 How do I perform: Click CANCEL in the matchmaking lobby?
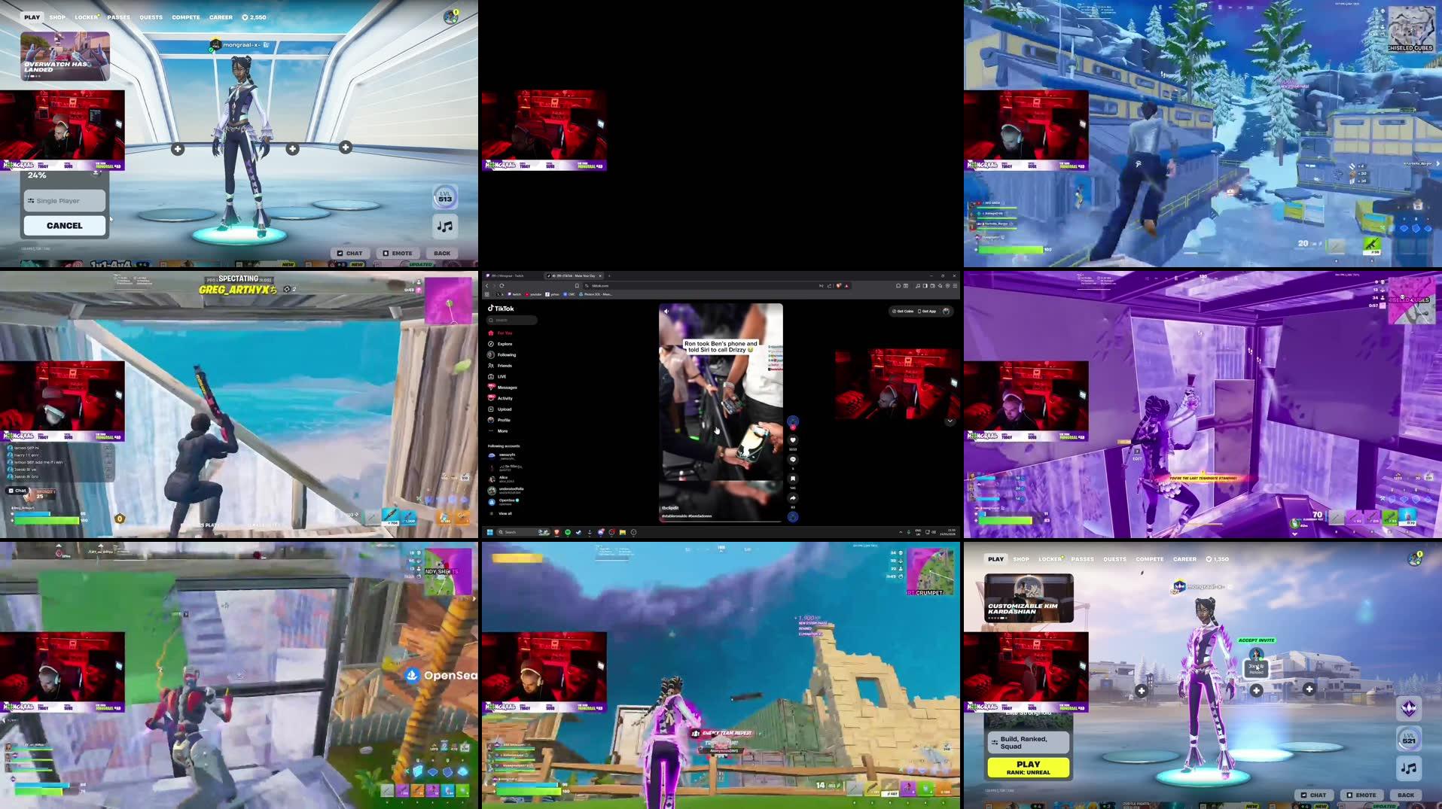pyautogui.click(x=65, y=226)
